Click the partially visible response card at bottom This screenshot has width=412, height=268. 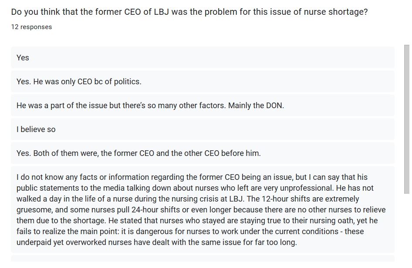pos(203,258)
